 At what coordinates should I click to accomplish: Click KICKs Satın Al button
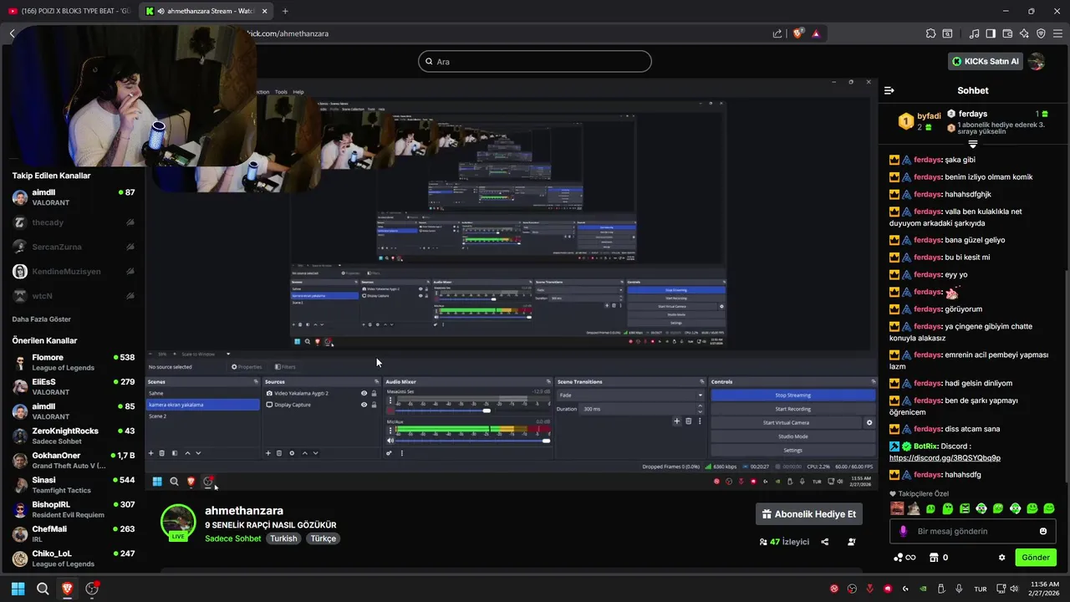coord(985,61)
